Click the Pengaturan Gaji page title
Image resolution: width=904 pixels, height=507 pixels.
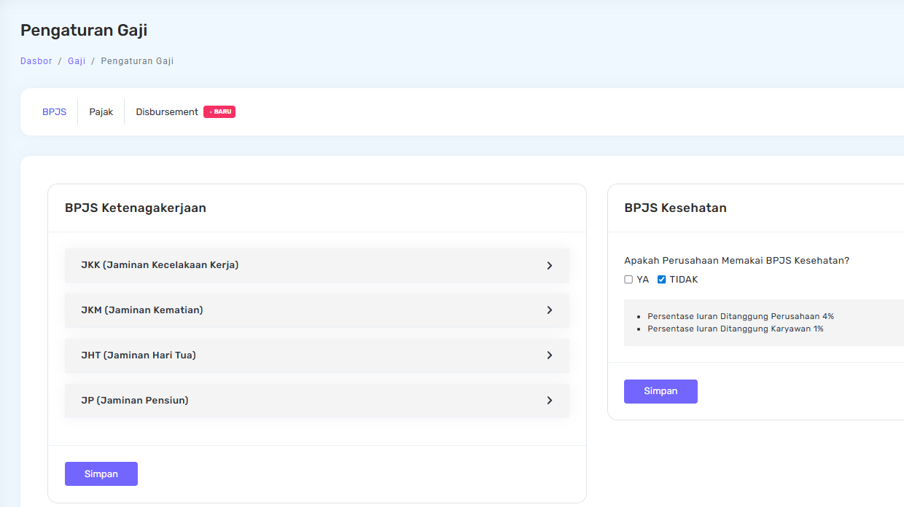[x=84, y=31]
